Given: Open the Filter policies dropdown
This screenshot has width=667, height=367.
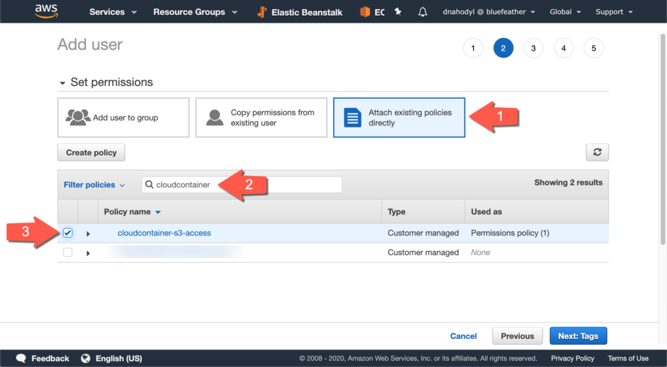Looking at the screenshot, I should pyautogui.click(x=94, y=185).
